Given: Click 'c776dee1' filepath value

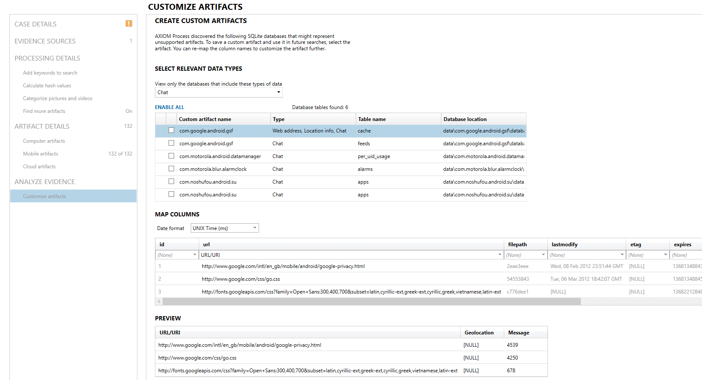Looking at the screenshot, I should point(518,292).
